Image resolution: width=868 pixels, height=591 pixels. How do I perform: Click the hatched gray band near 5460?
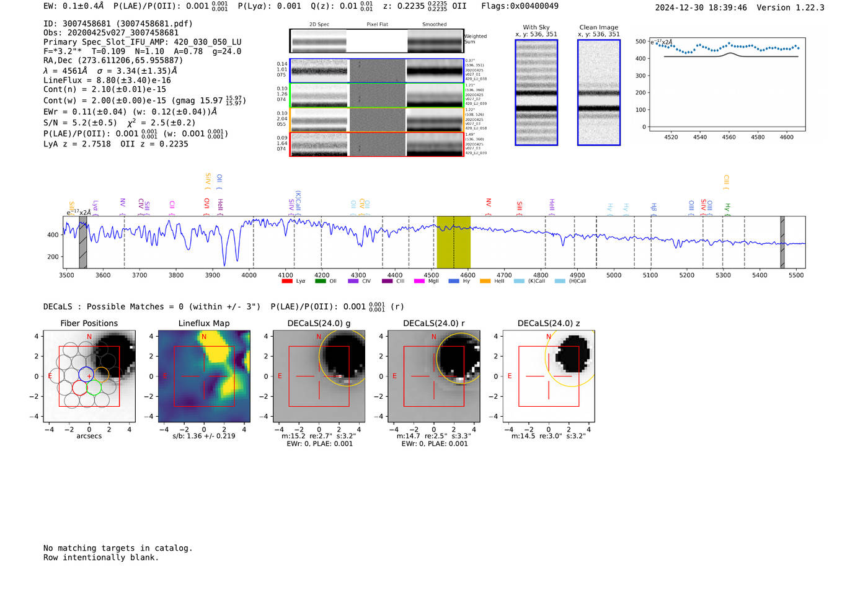point(782,242)
